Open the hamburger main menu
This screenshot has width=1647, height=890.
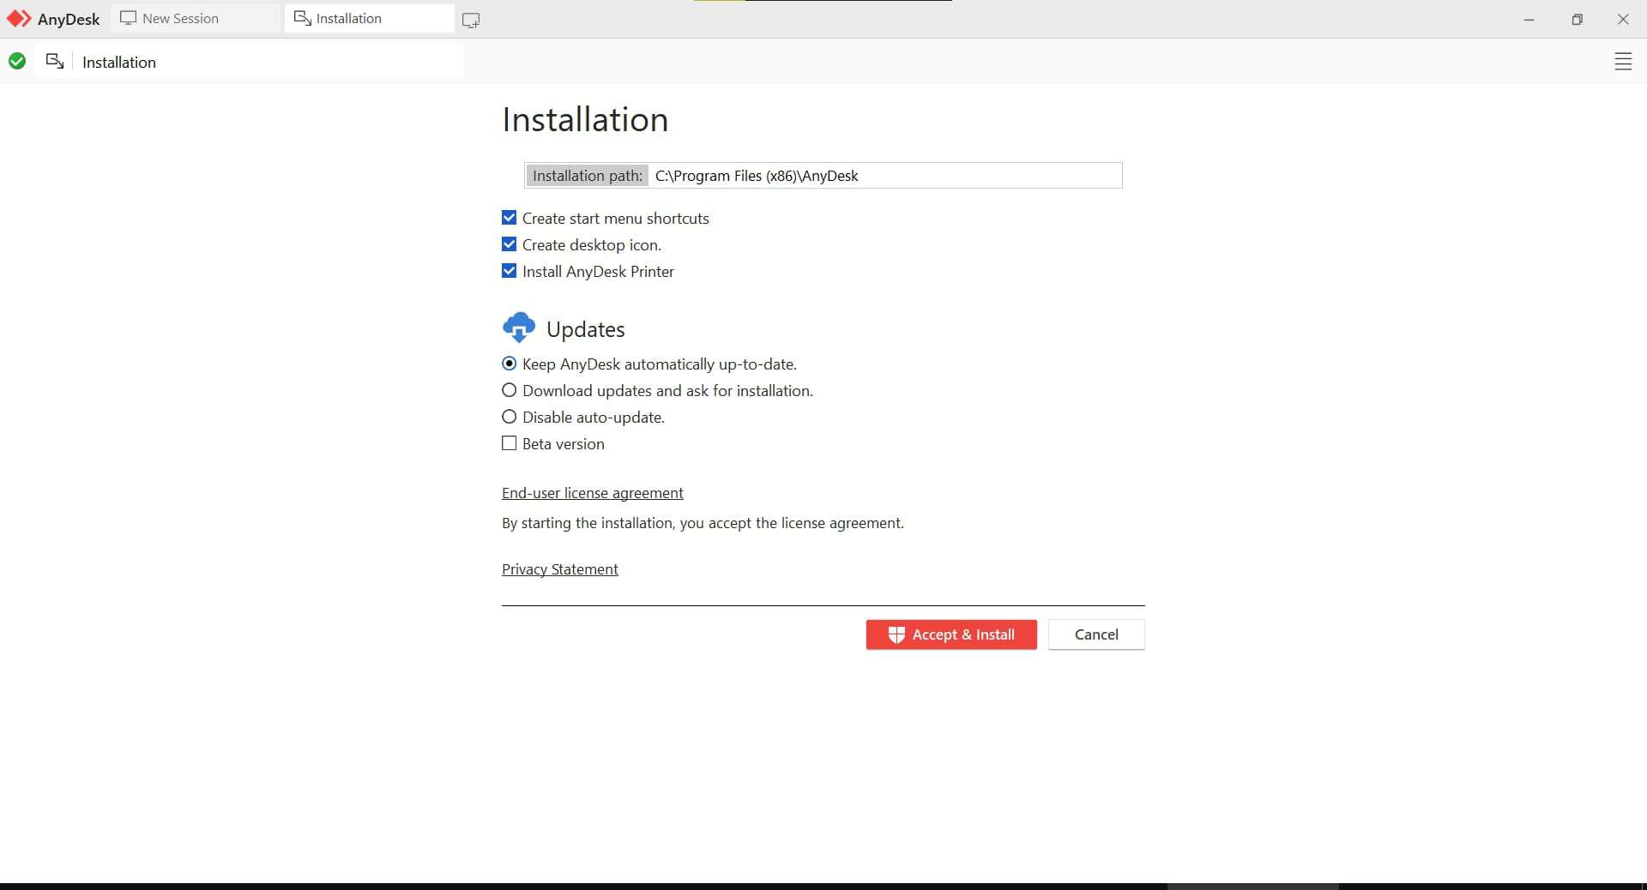pyautogui.click(x=1623, y=62)
